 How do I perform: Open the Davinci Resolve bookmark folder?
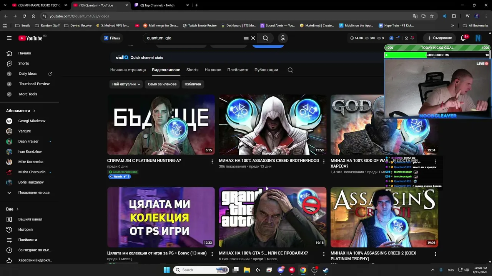(78, 26)
